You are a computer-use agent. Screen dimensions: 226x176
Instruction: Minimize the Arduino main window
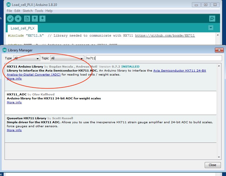pyautogui.click(x=196, y=5)
